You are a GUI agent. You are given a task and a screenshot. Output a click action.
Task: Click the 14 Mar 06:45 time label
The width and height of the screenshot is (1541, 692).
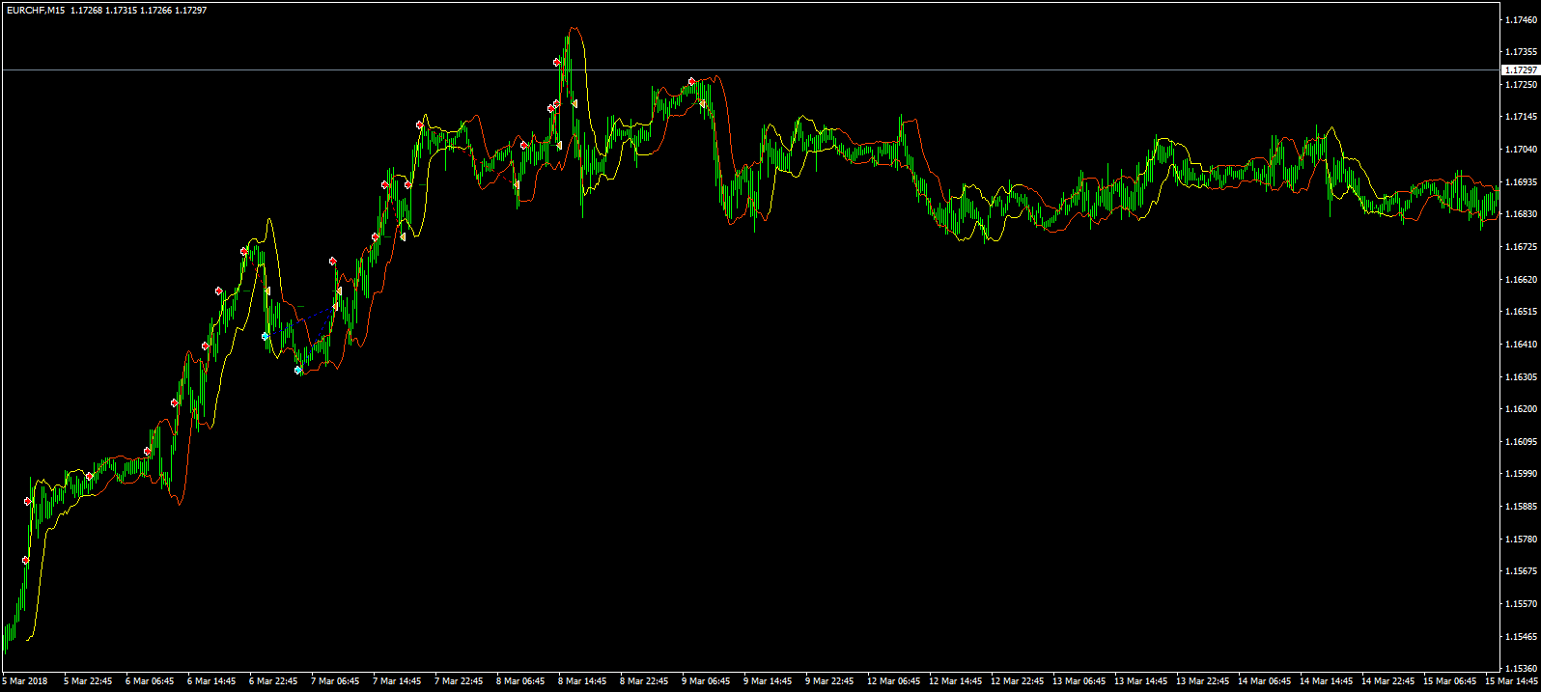(x=1264, y=681)
